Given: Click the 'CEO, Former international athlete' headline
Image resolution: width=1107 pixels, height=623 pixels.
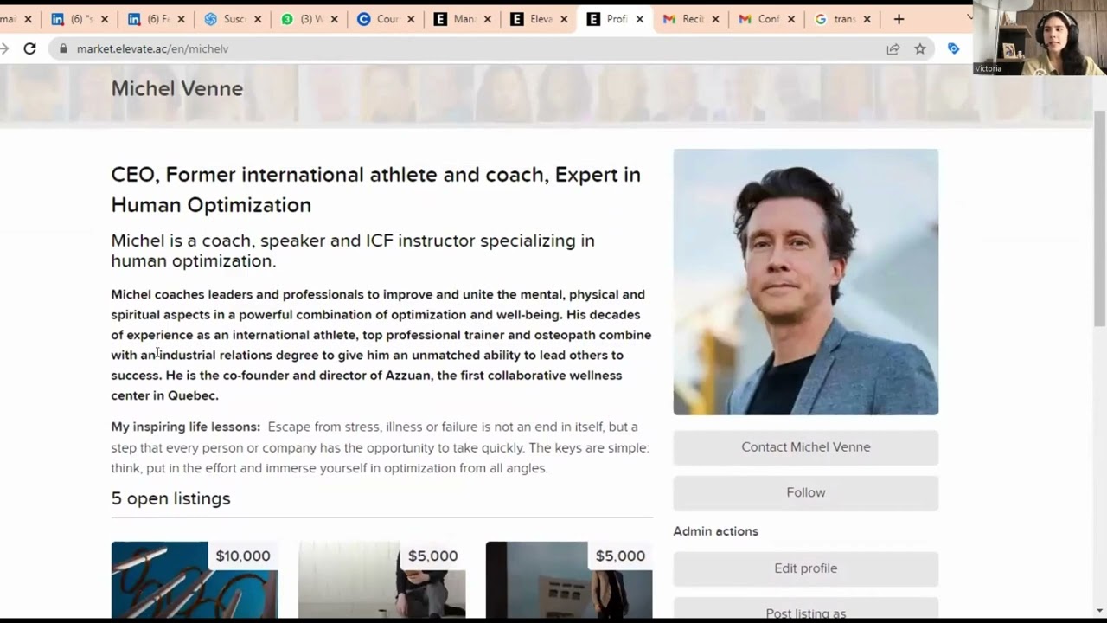Looking at the screenshot, I should point(376,189).
